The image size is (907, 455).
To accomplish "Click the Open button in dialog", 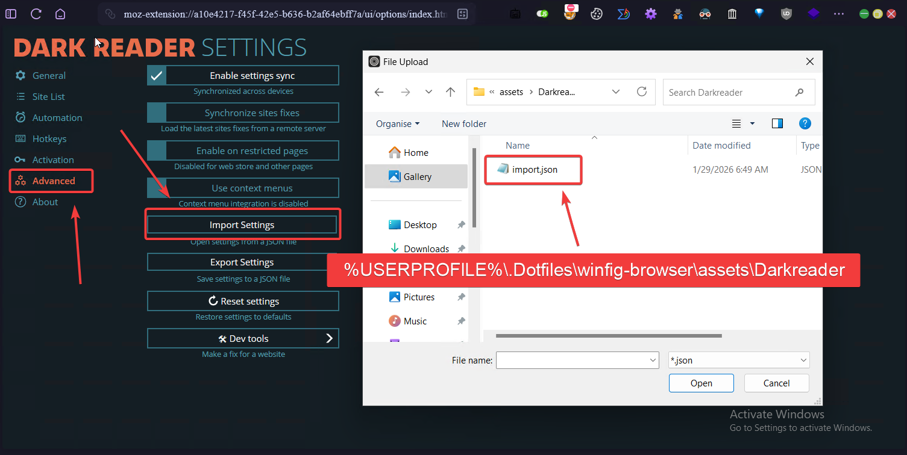I will click(701, 383).
